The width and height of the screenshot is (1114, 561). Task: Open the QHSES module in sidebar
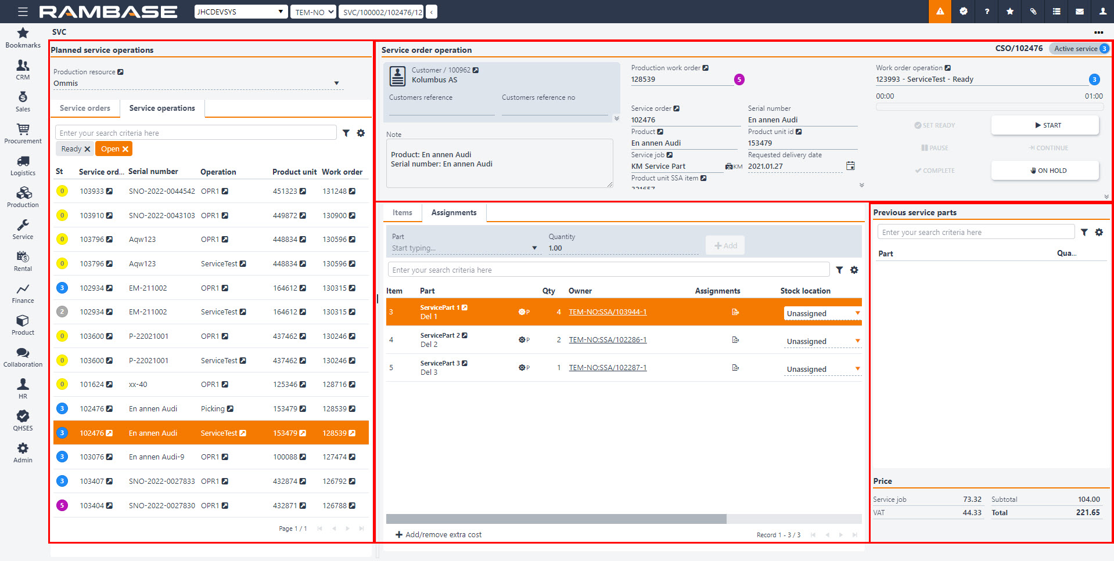(x=23, y=421)
